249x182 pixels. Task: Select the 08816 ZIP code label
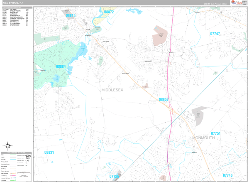click(71, 16)
